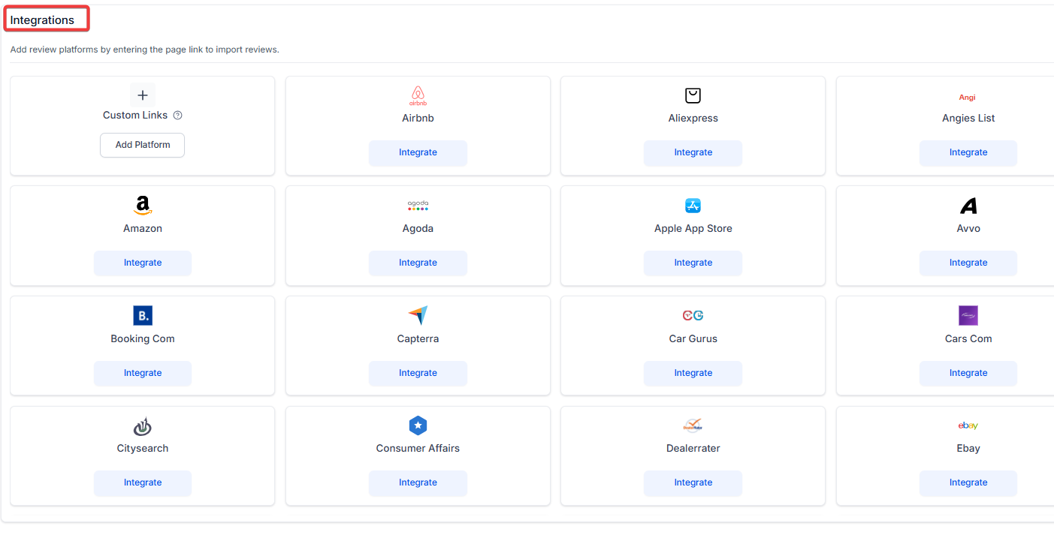Click the Apple App Store name label
The image size is (1054, 541).
[x=693, y=228]
